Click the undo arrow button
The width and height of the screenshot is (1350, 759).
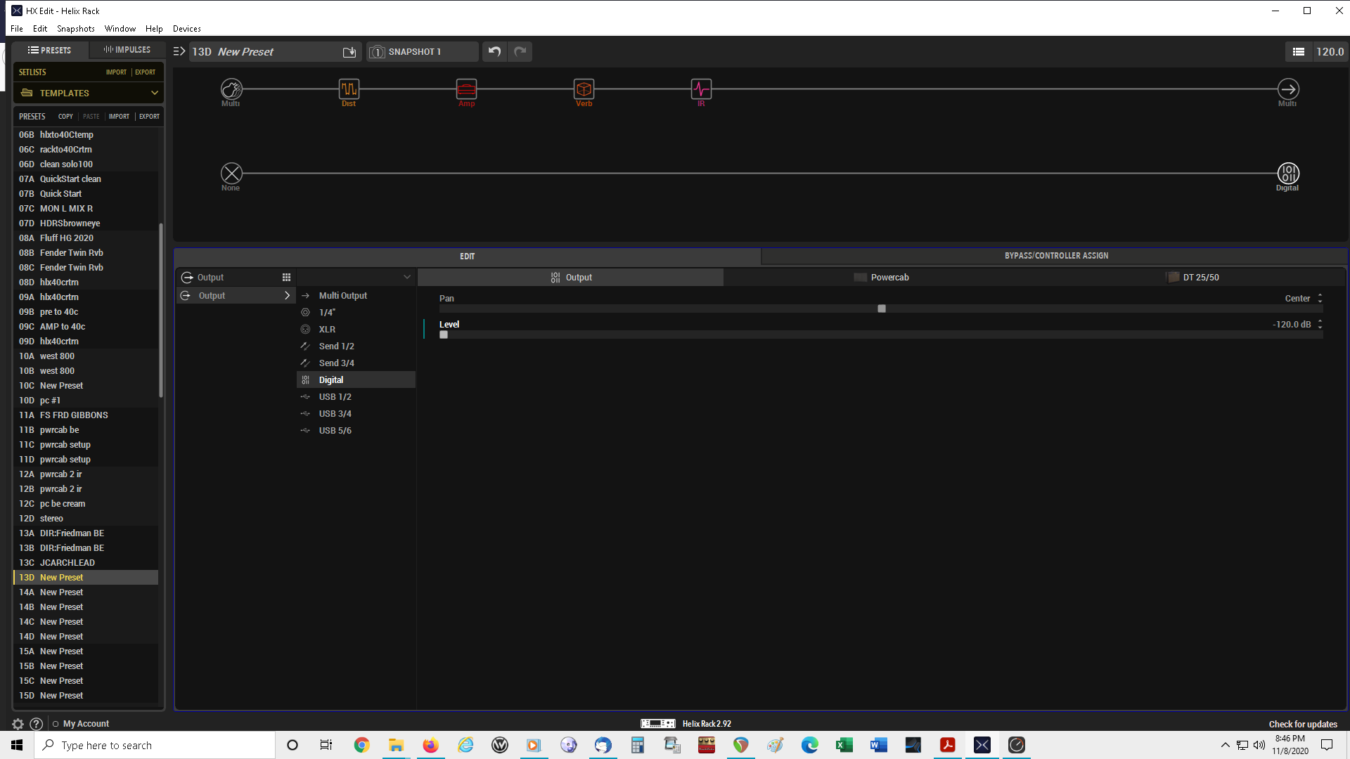tap(494, 51)
